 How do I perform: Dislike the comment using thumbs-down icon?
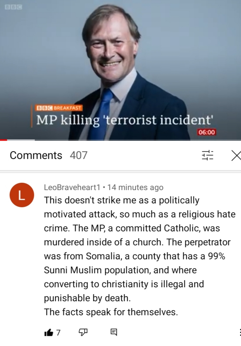(x=83, y=332)
